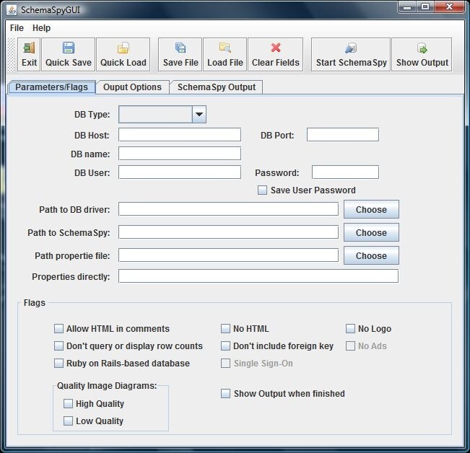Click the Path to SchemaSpy field

coord(228,232)
